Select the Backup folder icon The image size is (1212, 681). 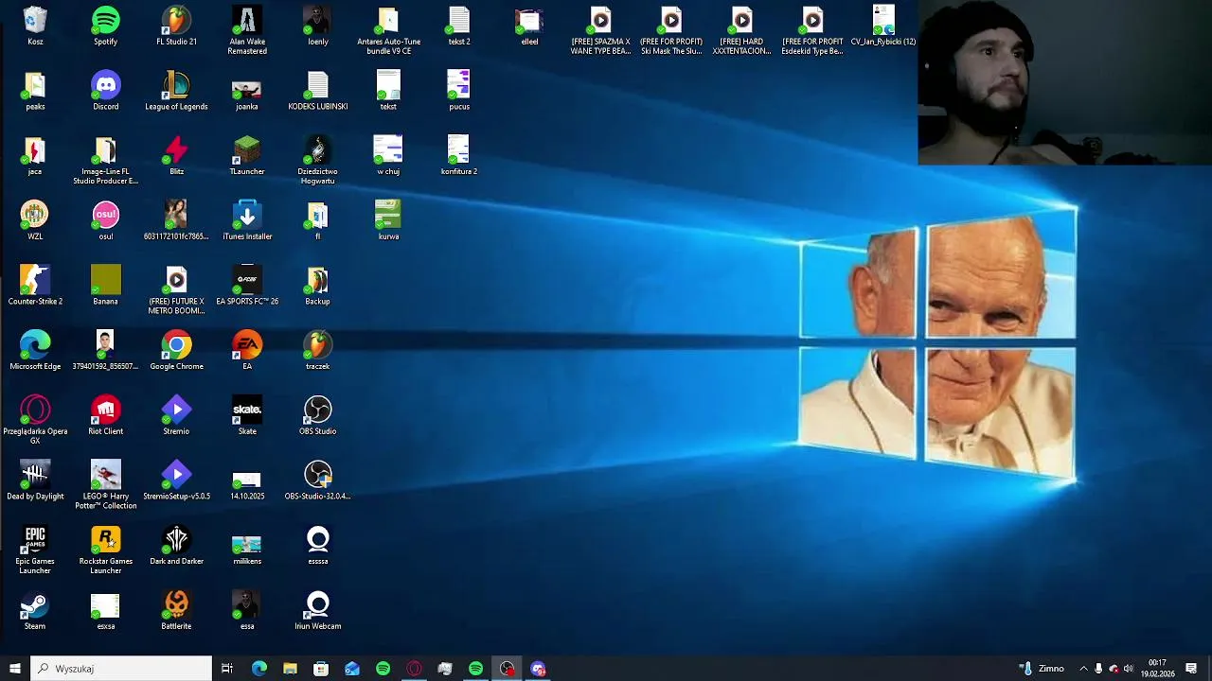(x=317, y=286)
